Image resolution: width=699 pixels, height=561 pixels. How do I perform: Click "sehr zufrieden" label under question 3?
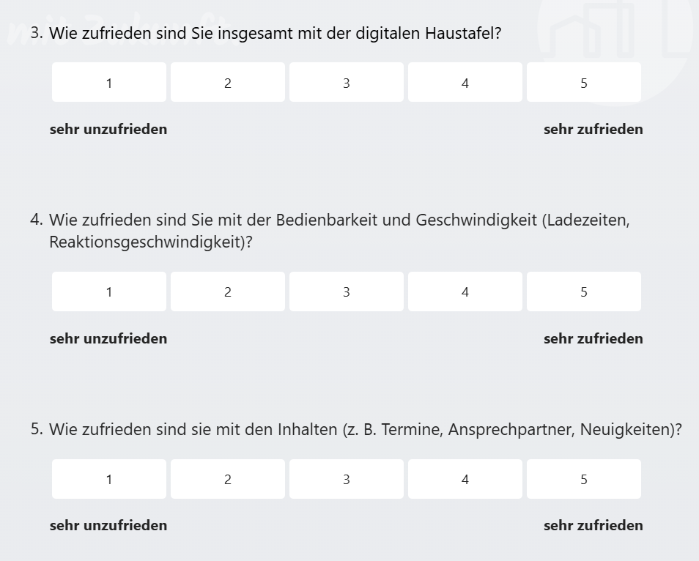click(593, 130)
